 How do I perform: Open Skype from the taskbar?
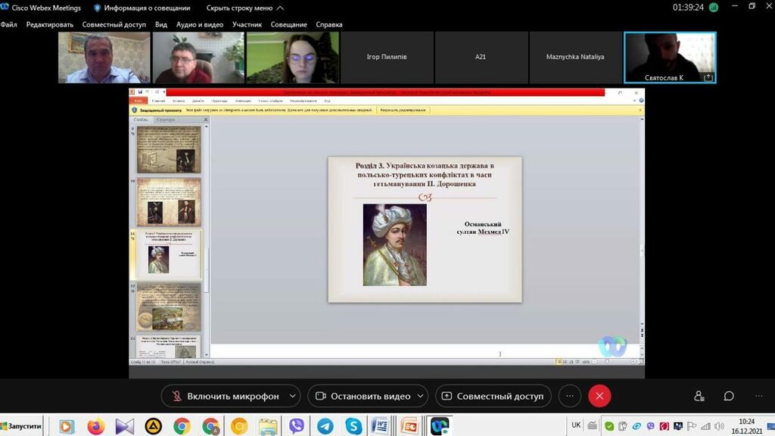[x=353, y=426]
